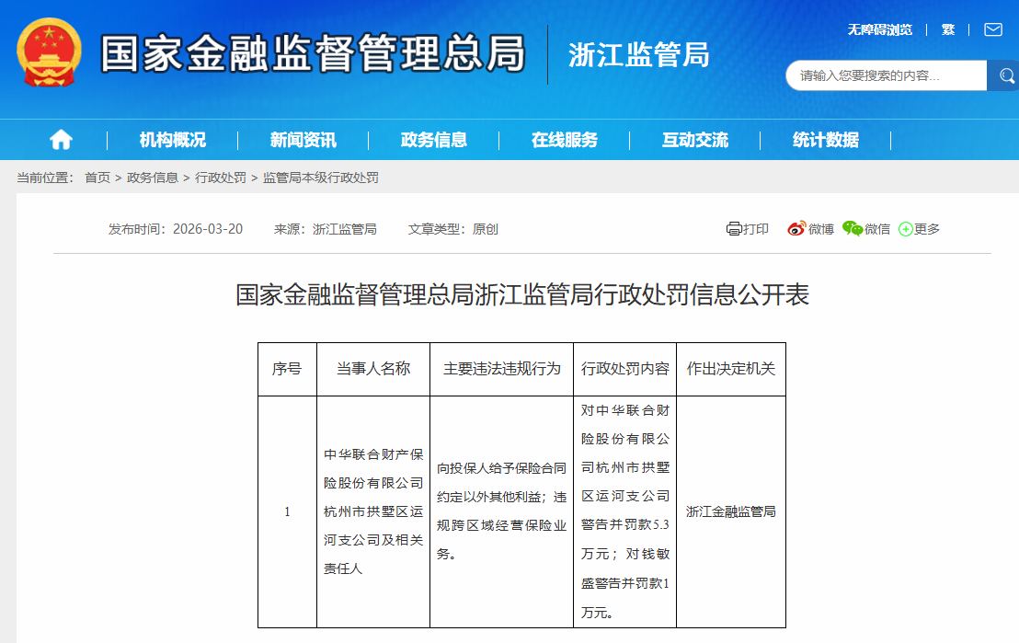Click the national emblem logo
This screenshot has height=643, width=1019.
point(49,53)
